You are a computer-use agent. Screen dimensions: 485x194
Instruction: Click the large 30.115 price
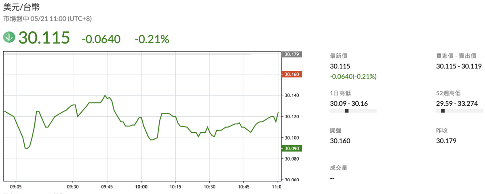point(44,38)
